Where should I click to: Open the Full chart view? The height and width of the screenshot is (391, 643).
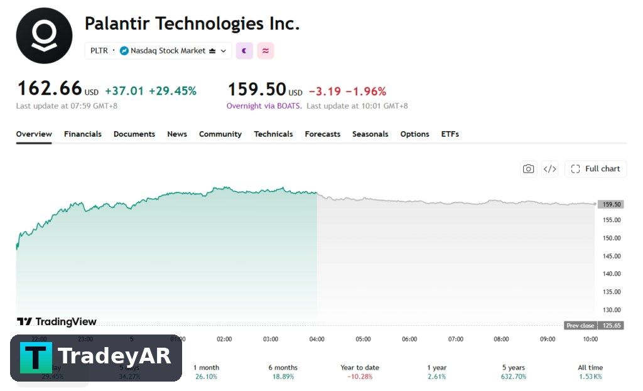595,169
